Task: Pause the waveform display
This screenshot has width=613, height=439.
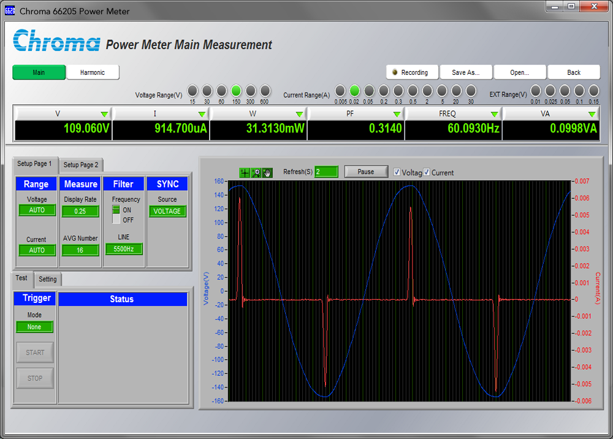Action: point(366,172)
